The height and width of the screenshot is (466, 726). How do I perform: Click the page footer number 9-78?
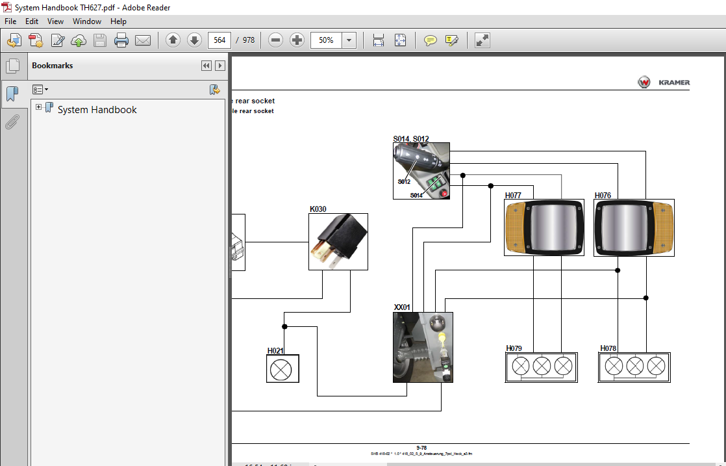pos(421,448)
